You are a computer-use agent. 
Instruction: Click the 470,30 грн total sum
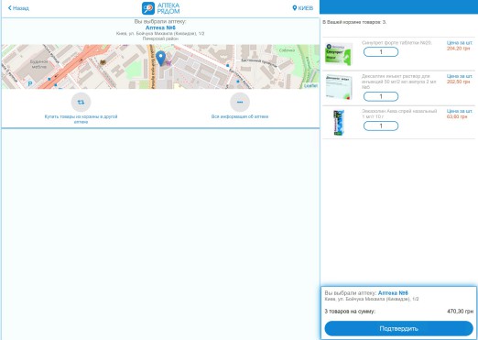tap(460, 312)
